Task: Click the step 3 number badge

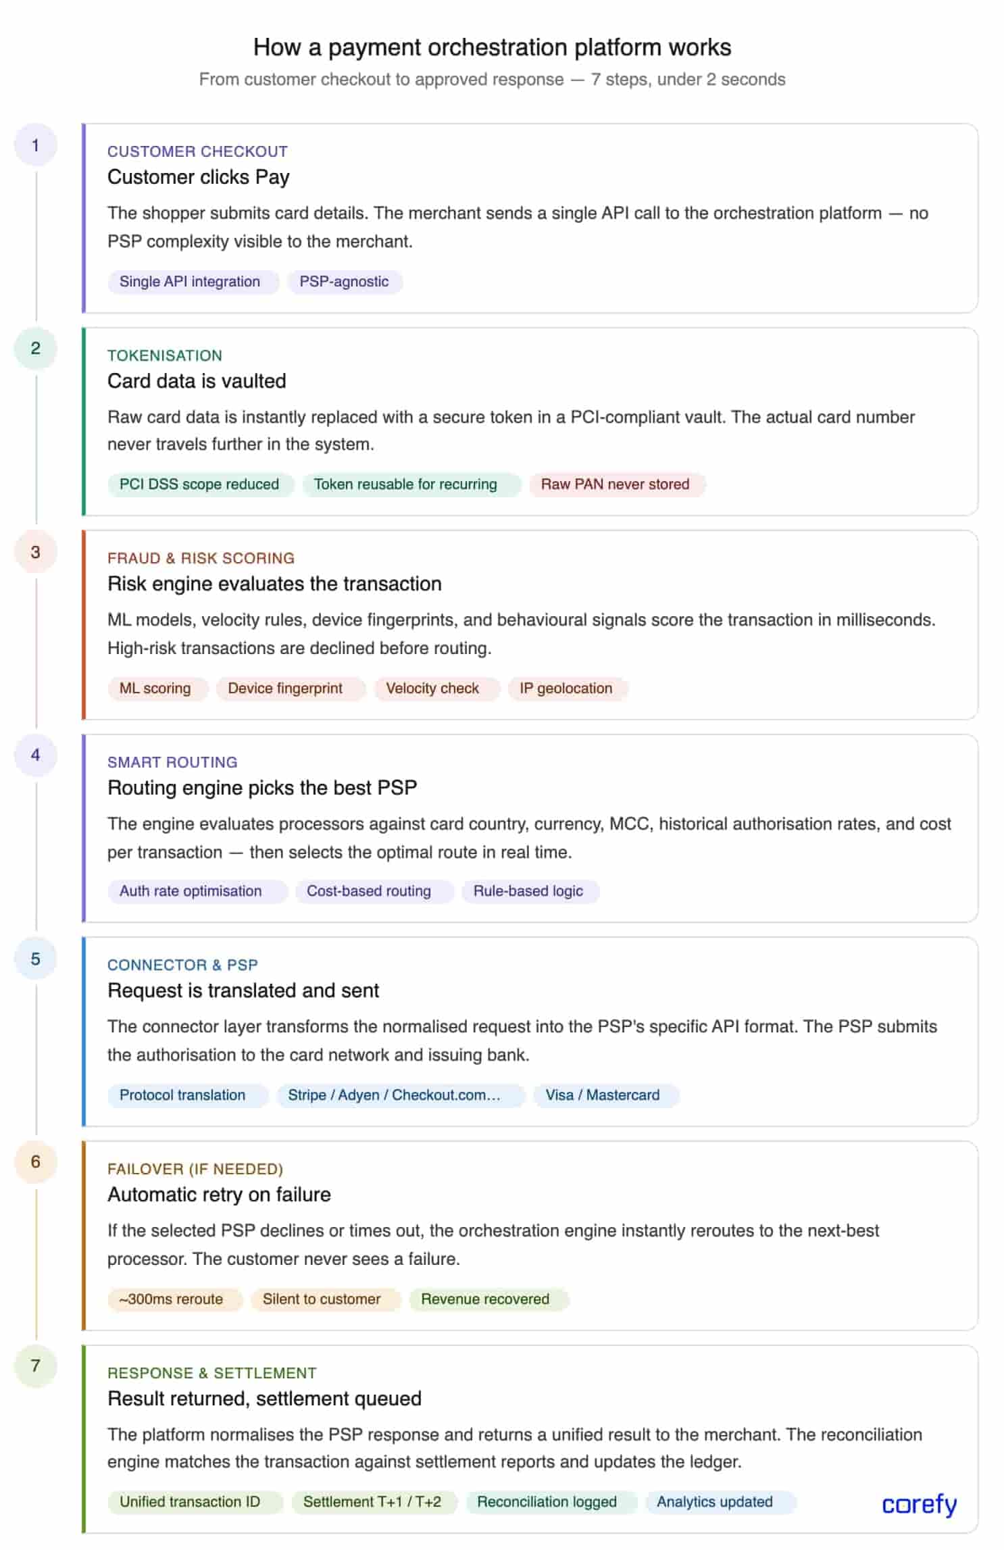Action: [35, 552]
